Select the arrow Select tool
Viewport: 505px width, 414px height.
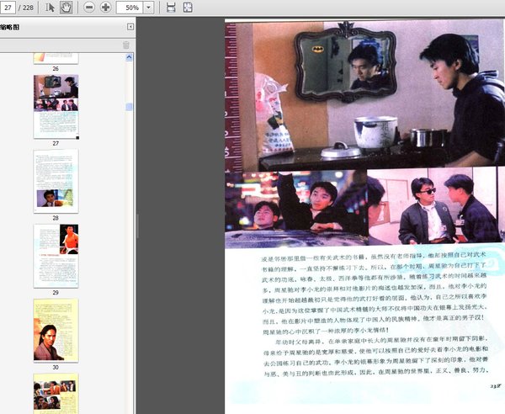(50, 8)
